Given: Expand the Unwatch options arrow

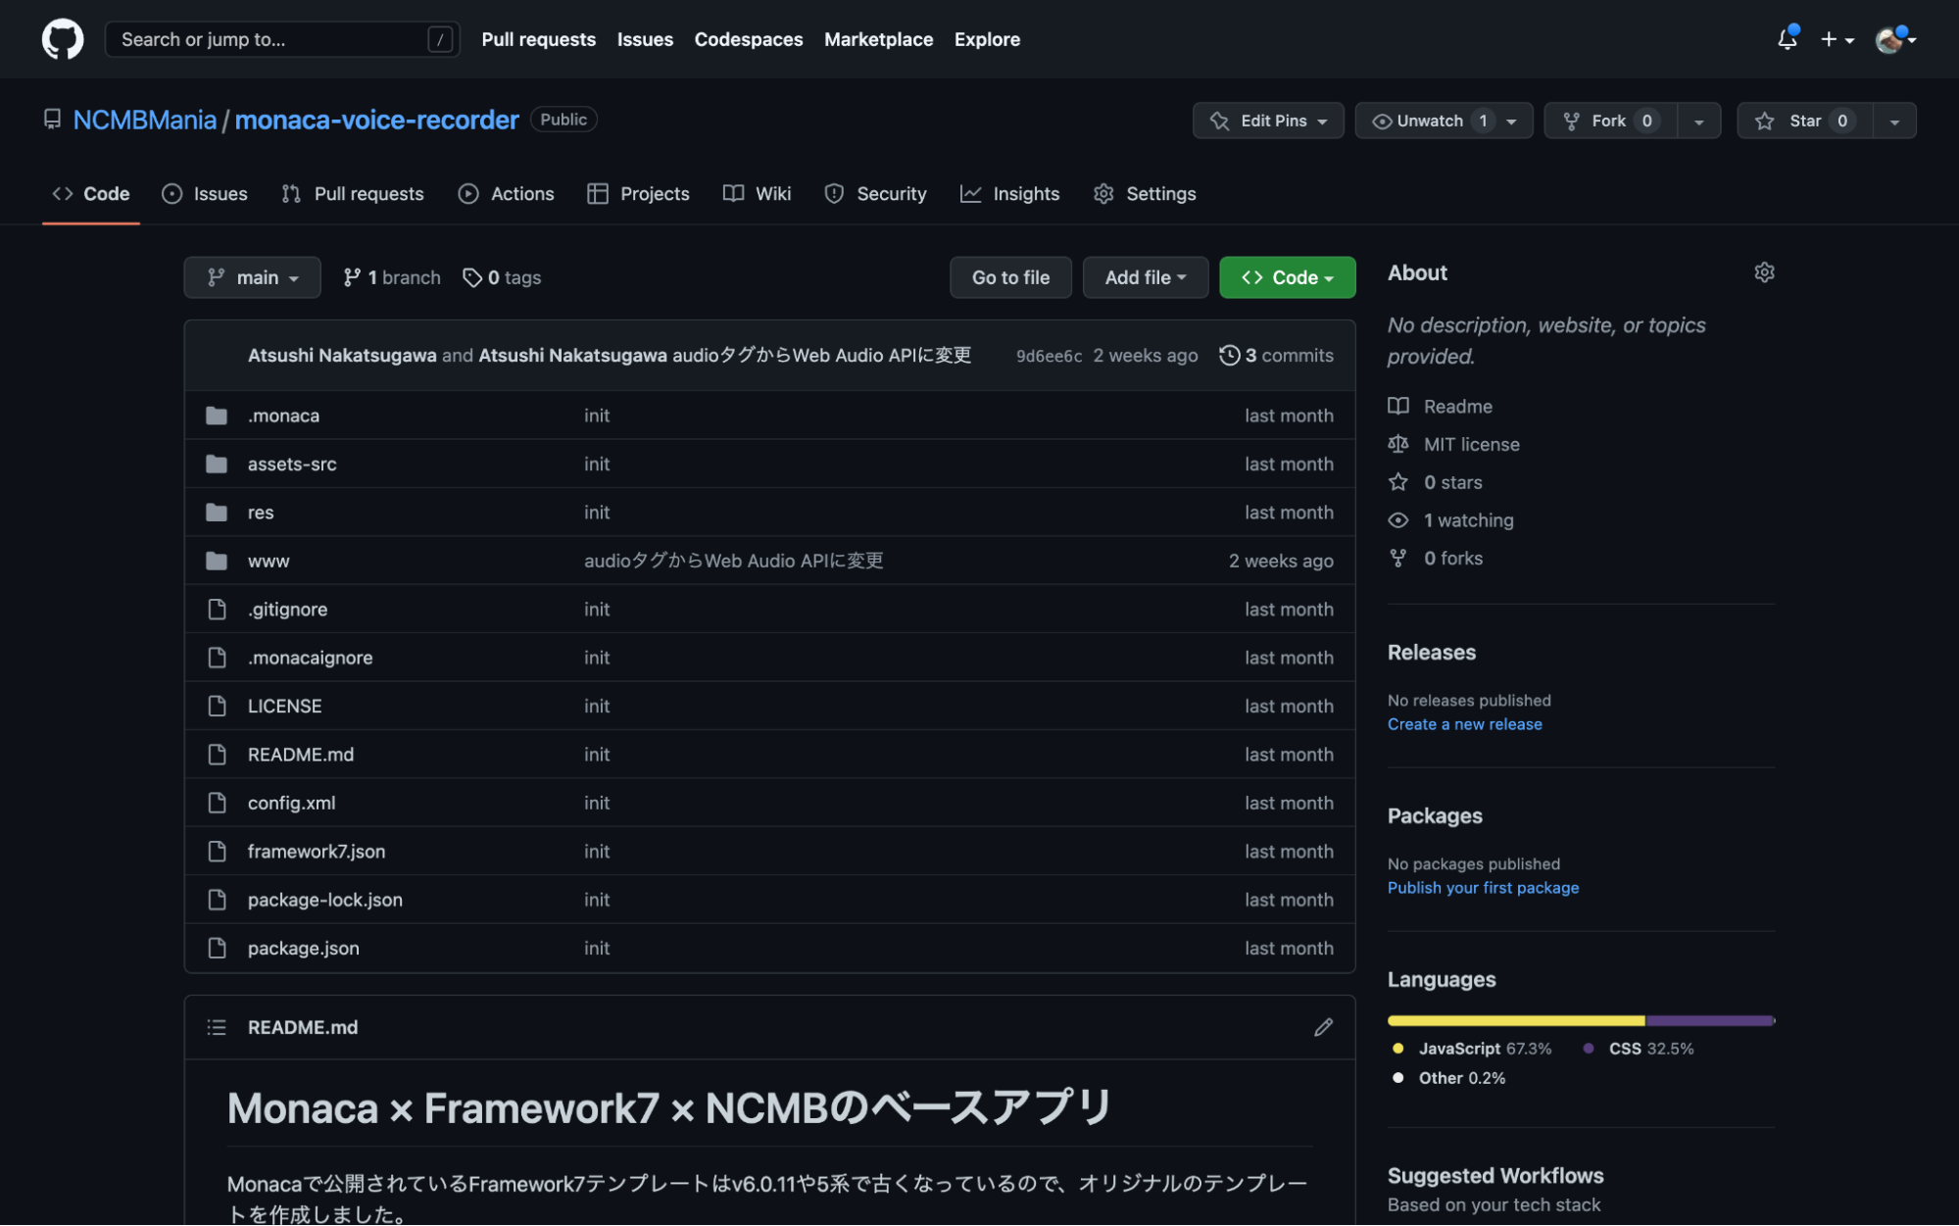Looking at the screenshot, I should (1512, 122).
